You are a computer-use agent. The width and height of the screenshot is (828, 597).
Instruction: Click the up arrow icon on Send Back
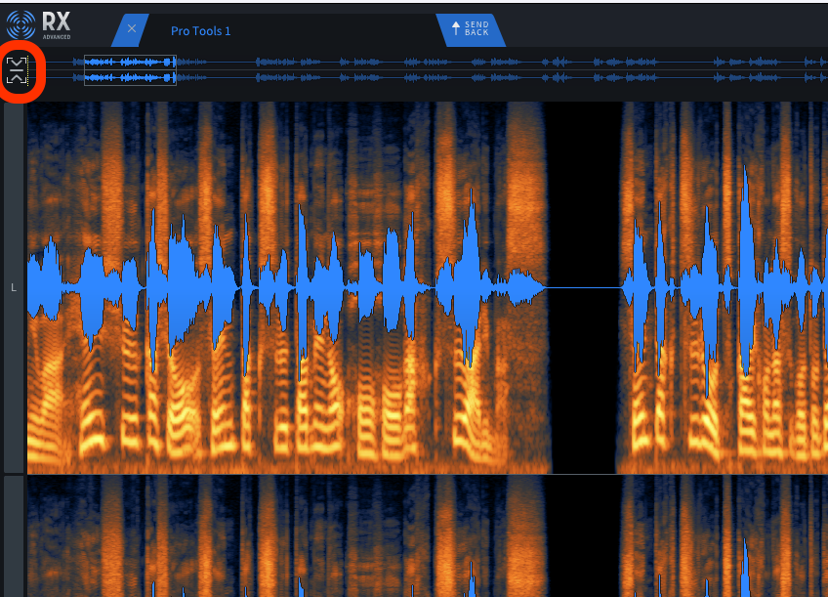coord(455,30)
